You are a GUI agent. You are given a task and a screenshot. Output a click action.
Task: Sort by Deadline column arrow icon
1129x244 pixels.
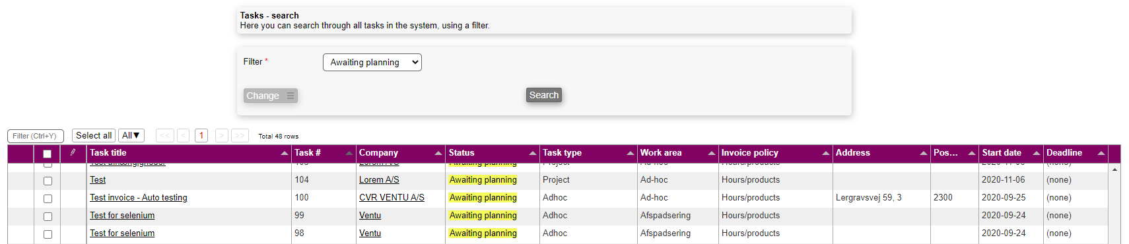[x=1101, y=153]
